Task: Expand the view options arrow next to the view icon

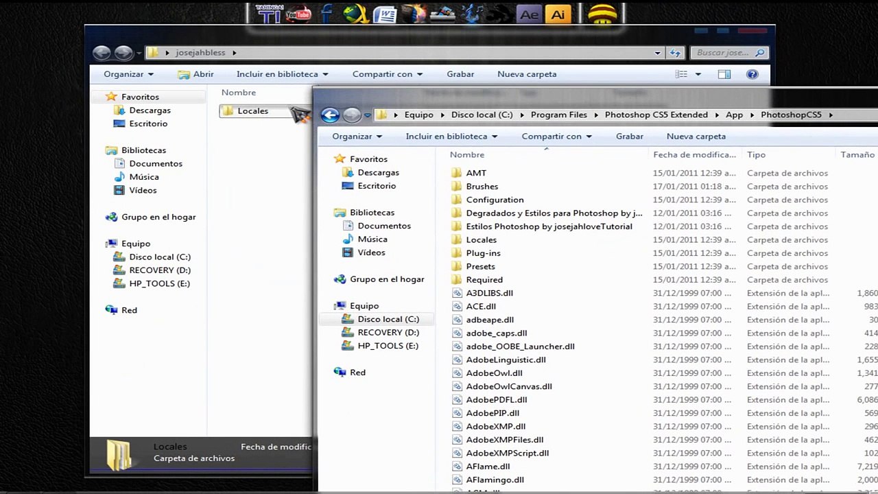Action: point(698,74)
